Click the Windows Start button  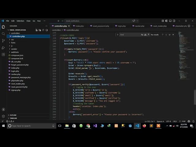coord(3,126)
